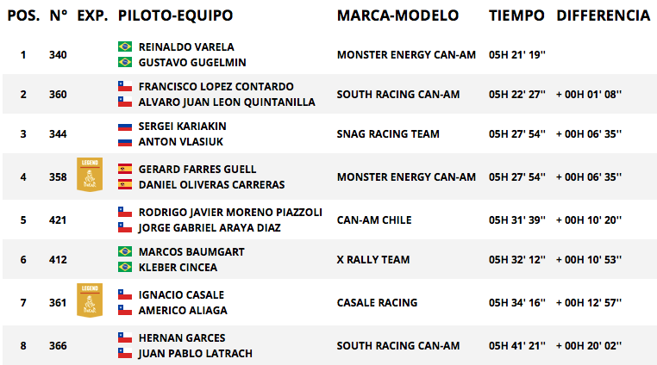Screen dimensions: 657x365
Task: Click Legend Dakar badge for number 358
Action: pyautogui.click(x=90, y=175)
